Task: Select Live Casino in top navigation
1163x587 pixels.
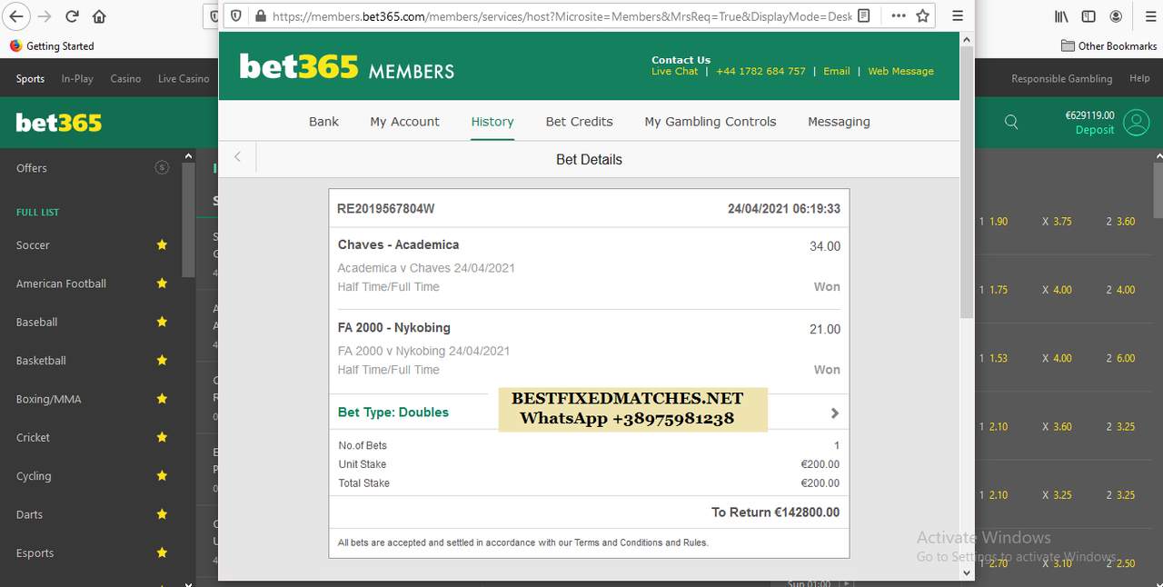Action: pyautogui.click(x=184, y=78)
